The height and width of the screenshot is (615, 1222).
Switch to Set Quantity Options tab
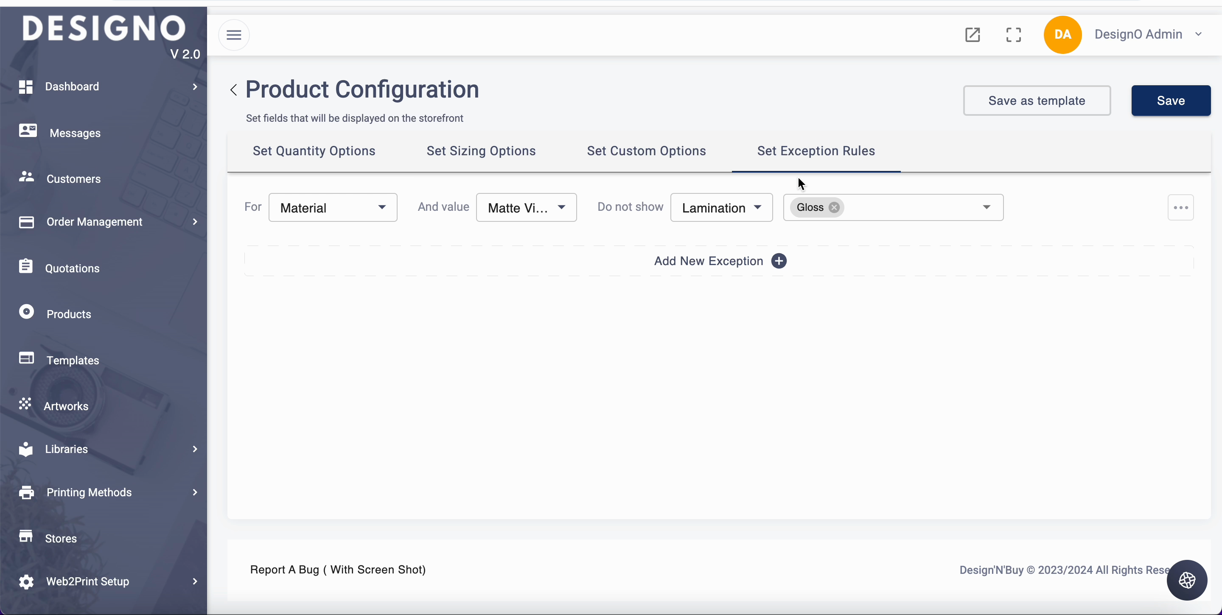point(314,151)
